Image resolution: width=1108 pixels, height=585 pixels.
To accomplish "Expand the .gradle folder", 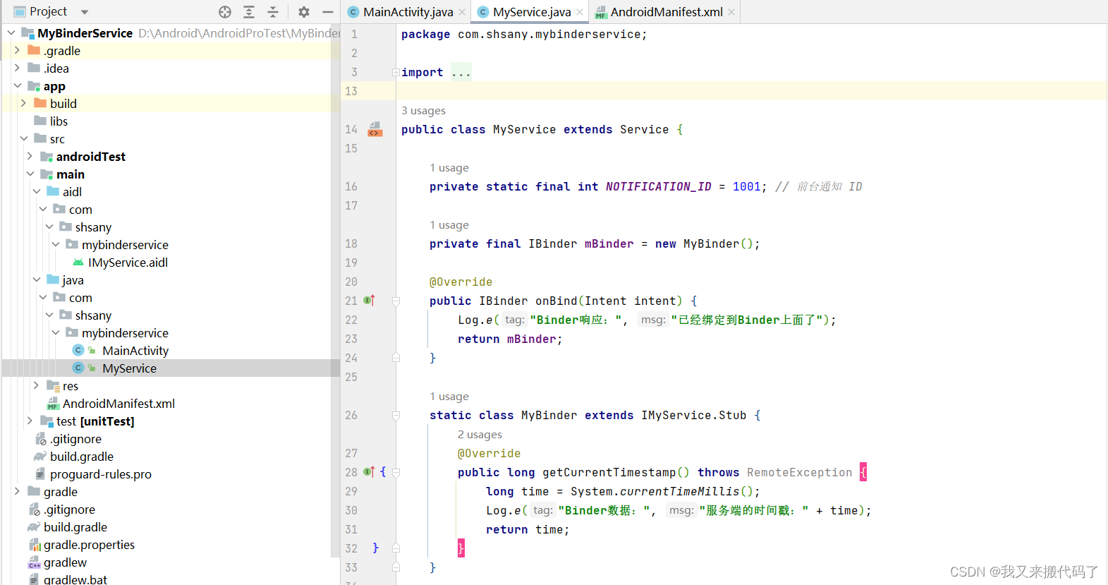I will pos(17,50).
